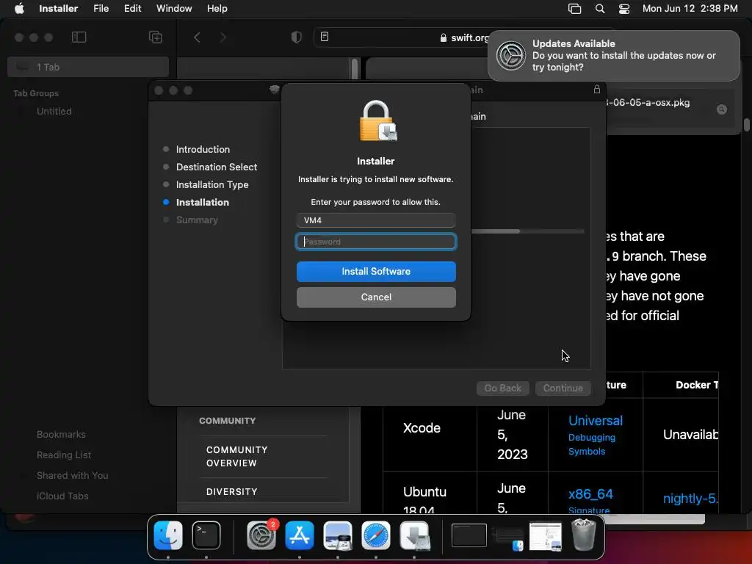Click System Preferences icon in the notification

(511, 56)
